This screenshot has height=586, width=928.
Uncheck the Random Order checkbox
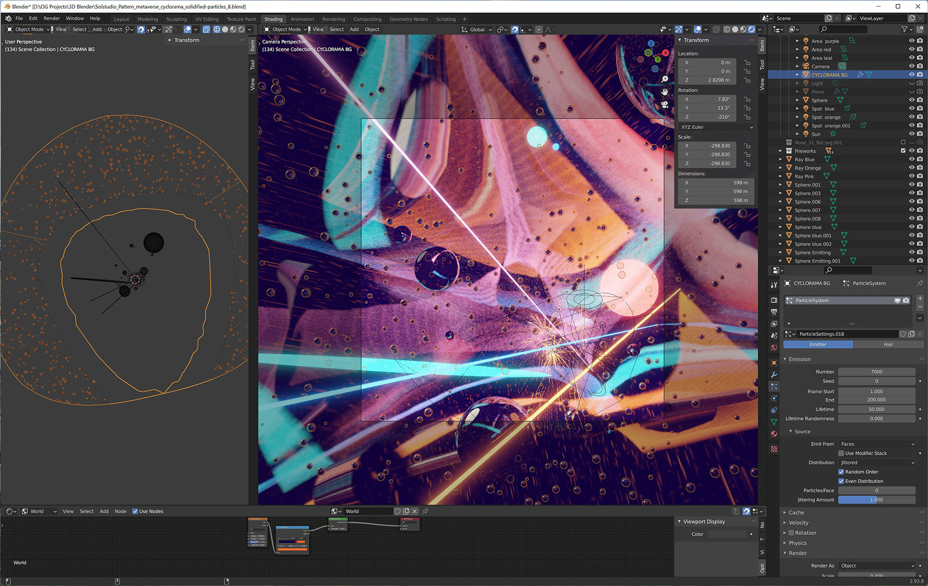point(841,472)
